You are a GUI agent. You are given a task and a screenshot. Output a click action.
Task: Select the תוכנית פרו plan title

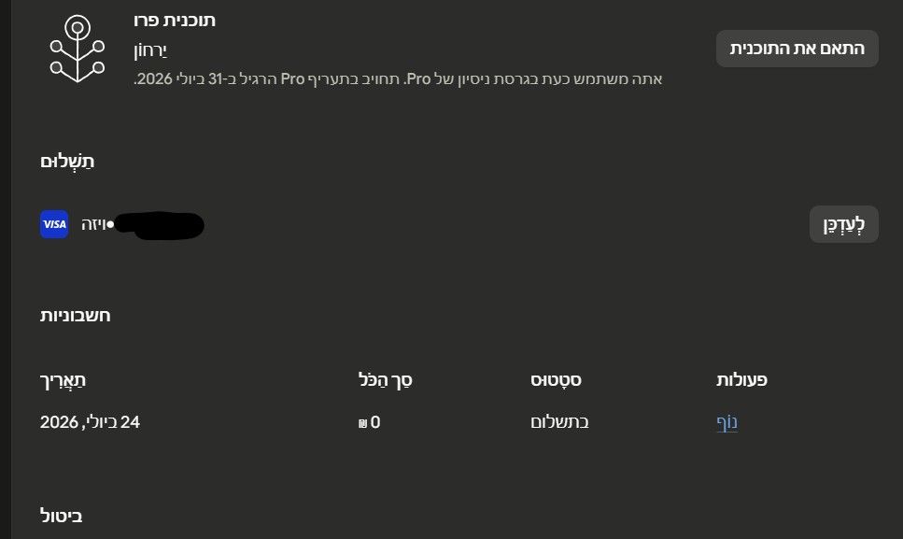175,21
